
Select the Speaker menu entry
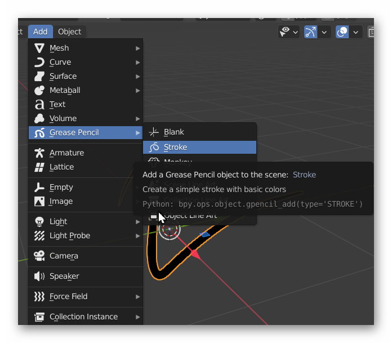86,276
